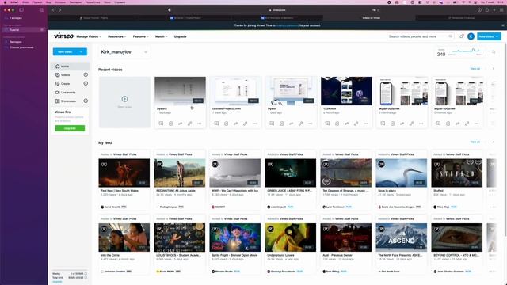This screenshot has height=285, width=507.
Task: Close the Thanks for joining banner
Action: pyautogui.click(x=503, y=25)
